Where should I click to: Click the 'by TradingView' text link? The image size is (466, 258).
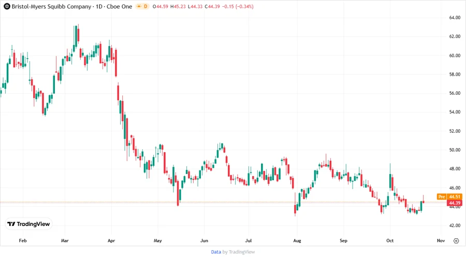click(x=239, y=252)
